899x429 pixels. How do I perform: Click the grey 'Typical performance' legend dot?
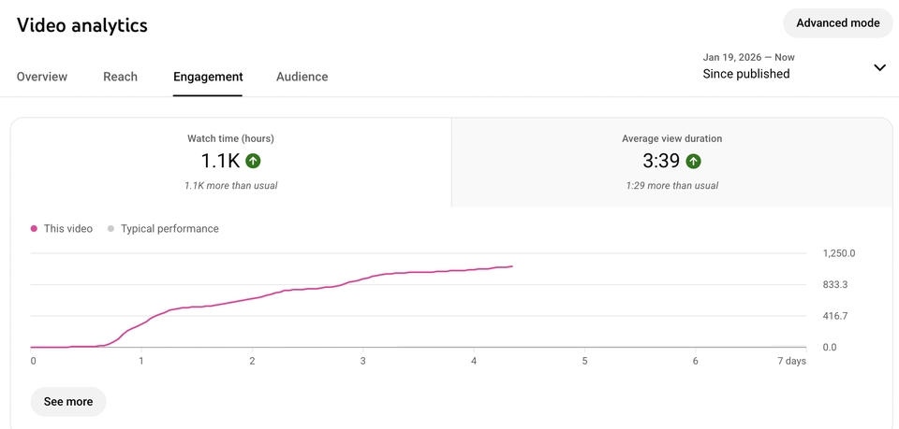[x=111, y=229]
